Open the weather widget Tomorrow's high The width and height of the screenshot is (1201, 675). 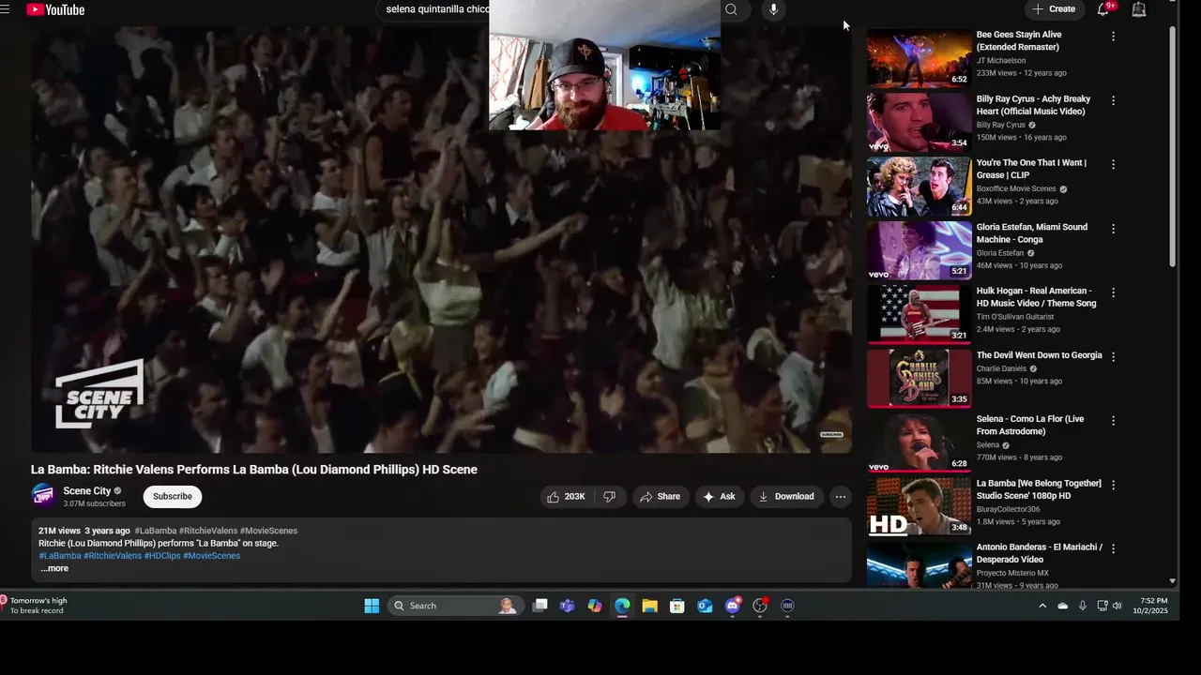point(35,606)
